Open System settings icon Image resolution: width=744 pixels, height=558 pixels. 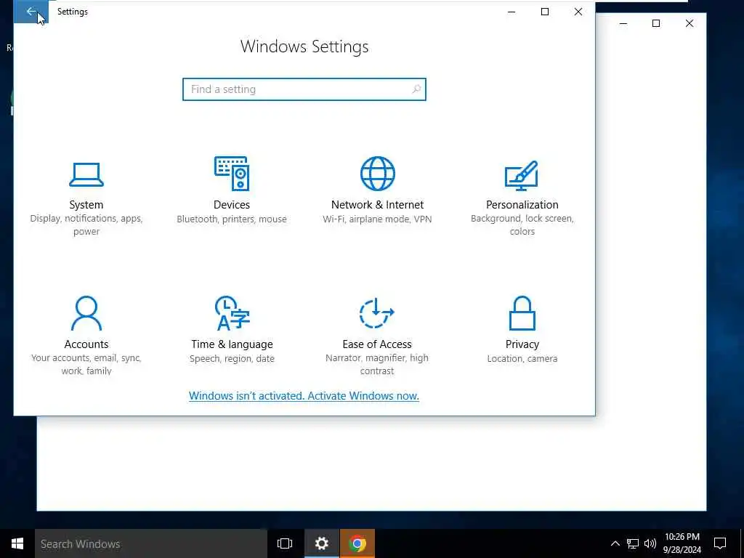86,175
